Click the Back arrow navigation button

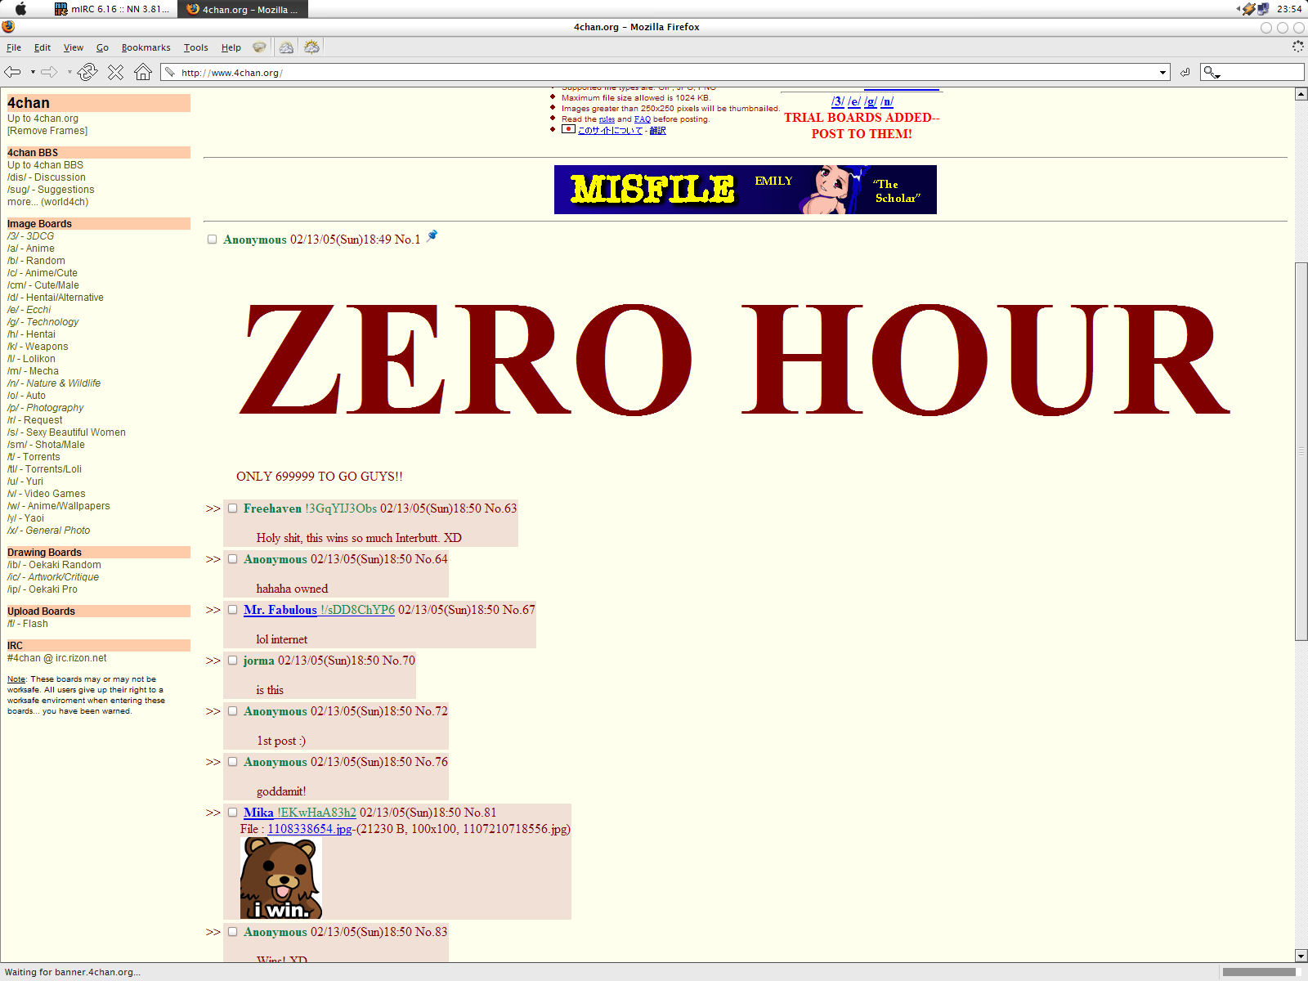click(12, 72)
